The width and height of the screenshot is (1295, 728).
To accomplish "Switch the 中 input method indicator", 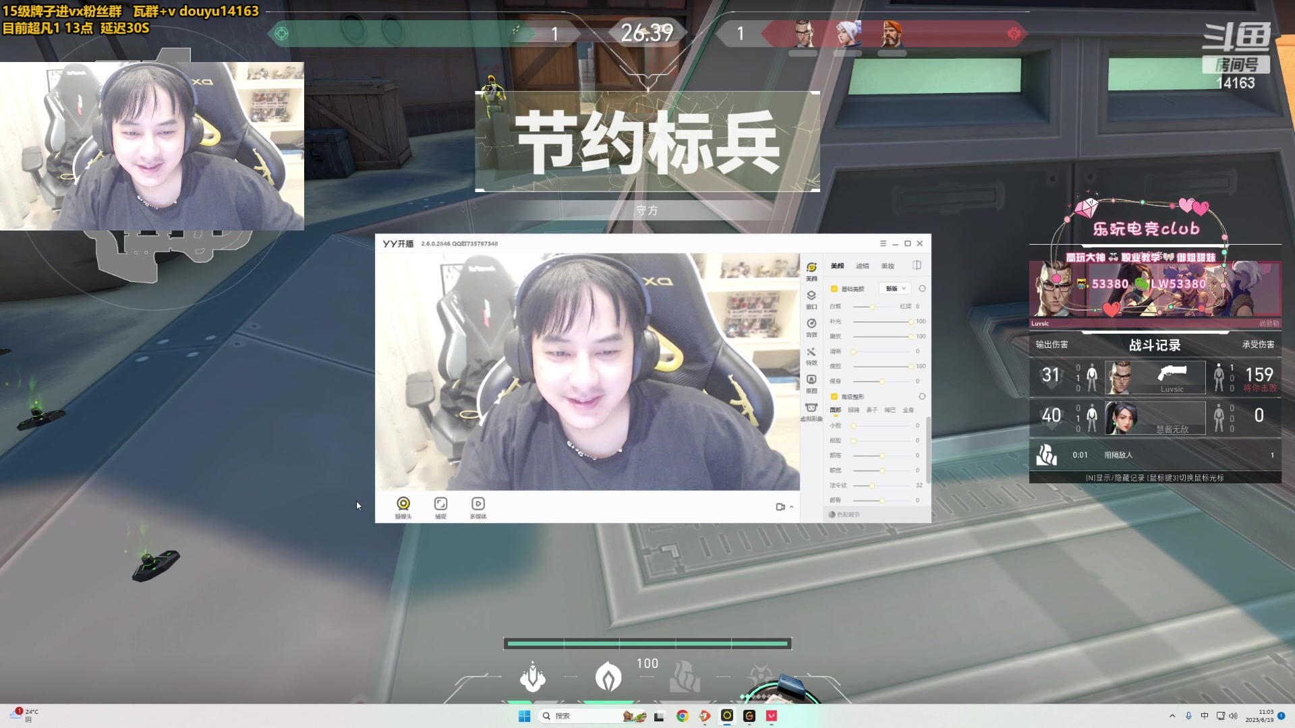I will (1205, 716).
